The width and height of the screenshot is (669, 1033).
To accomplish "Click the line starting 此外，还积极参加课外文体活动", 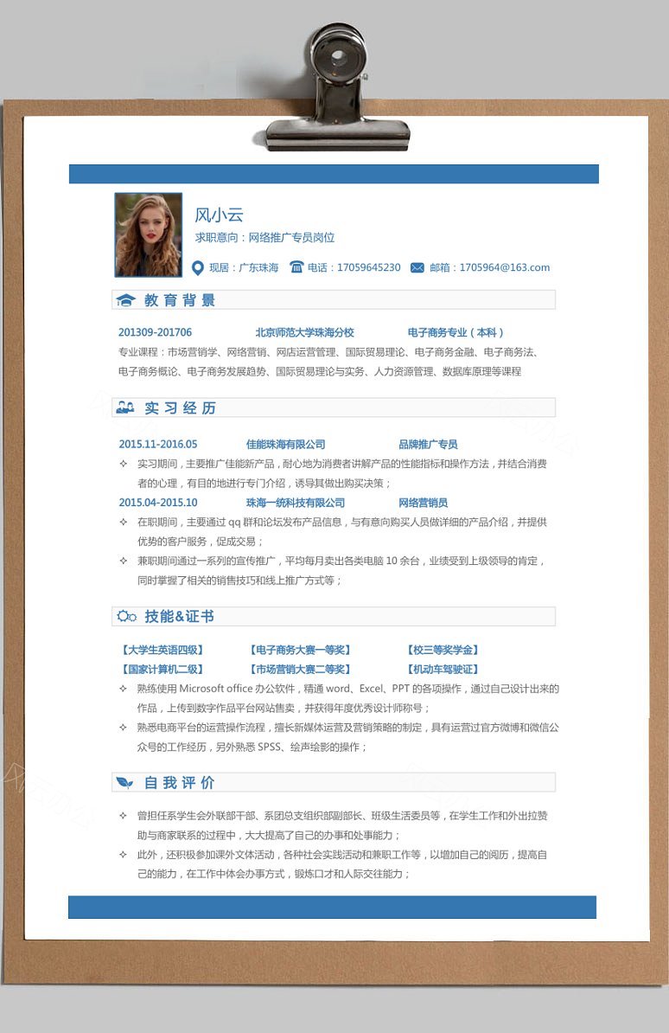I will pyautogui.click(x=342, y=855).
